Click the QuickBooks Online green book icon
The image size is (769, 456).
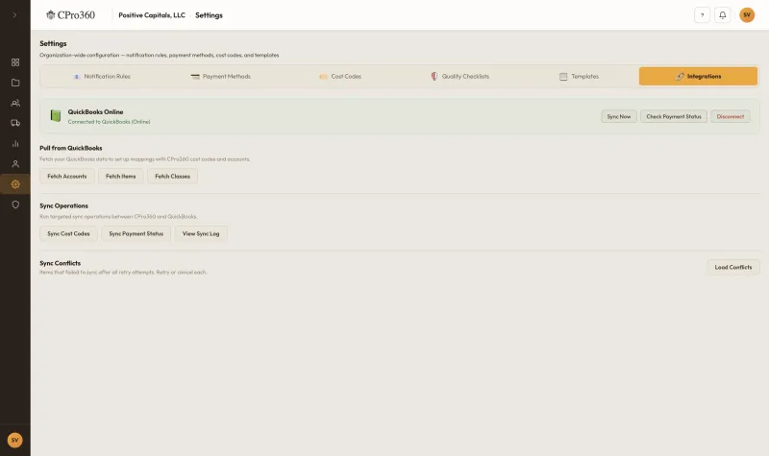point(56,116)
